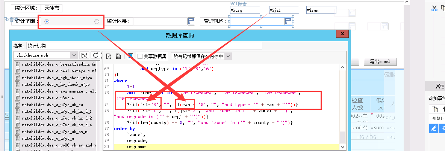Screen dimensions: 445x151
Task: Check the 共享数据集 checkbox
Action: click(x=140, y=56)
